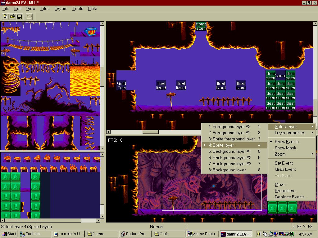Expand the Zoom submenu

pyautogui.click(x=292, y=154)
